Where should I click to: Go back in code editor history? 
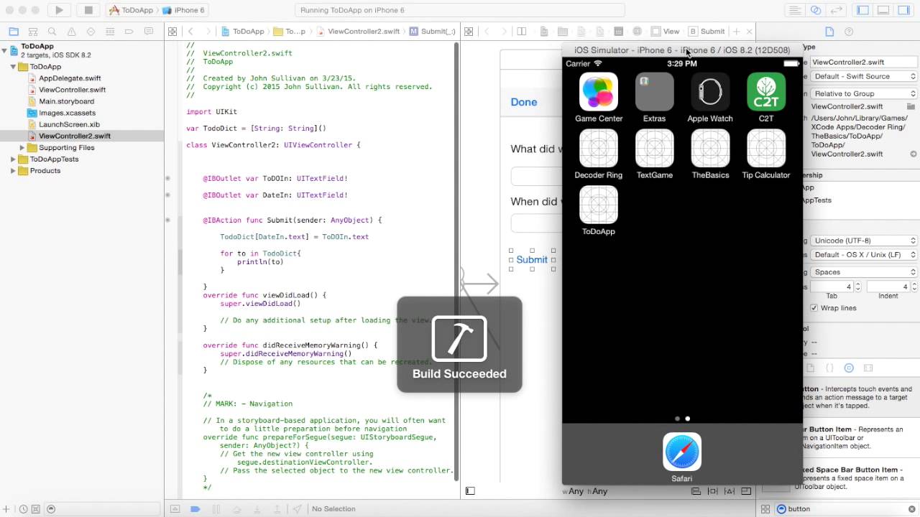tap(190, 32)
